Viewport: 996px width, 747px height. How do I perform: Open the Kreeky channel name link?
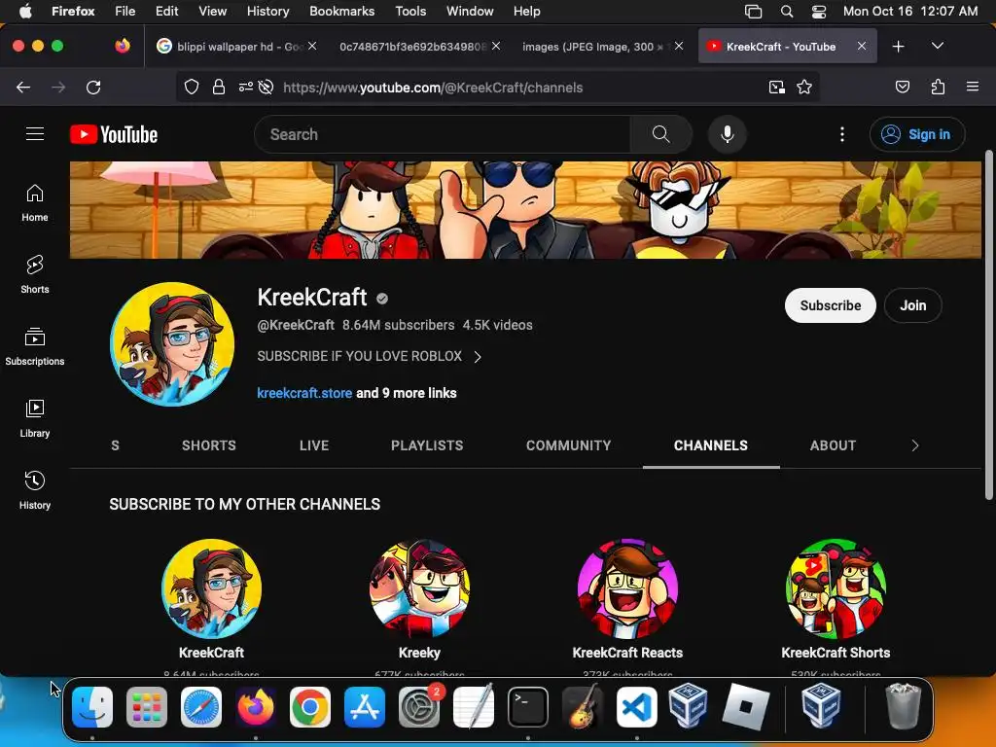[x=419, y=653]
